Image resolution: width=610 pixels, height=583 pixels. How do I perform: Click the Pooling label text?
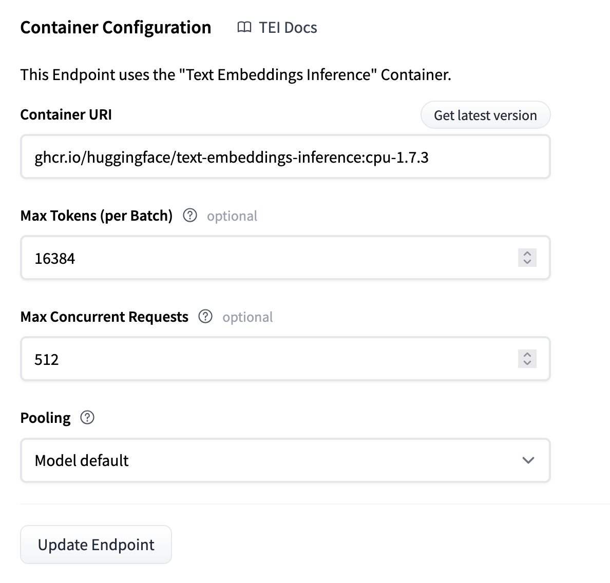(x=45, y=418)
